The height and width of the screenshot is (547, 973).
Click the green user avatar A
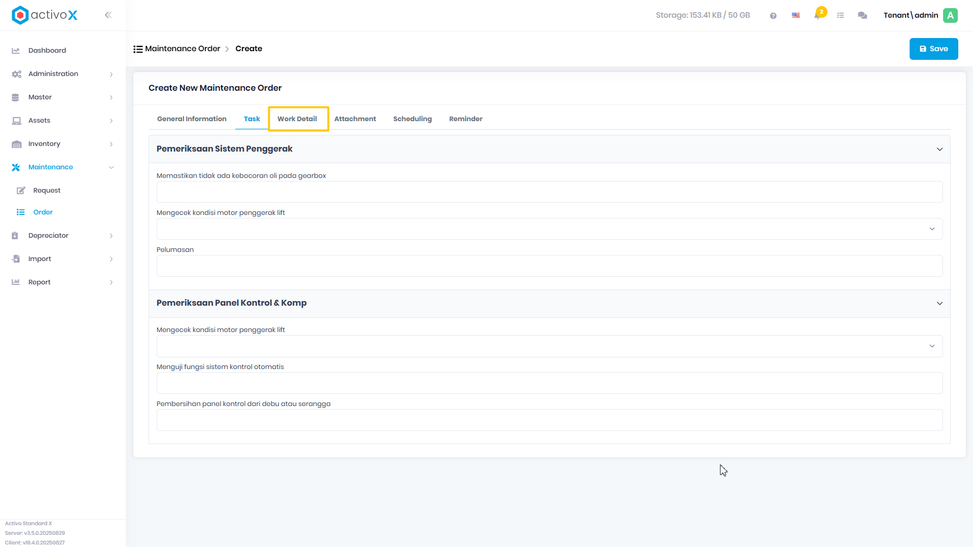[951, 15]
